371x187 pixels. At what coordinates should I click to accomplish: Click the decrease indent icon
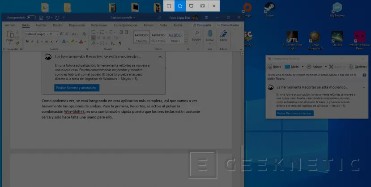121,32
